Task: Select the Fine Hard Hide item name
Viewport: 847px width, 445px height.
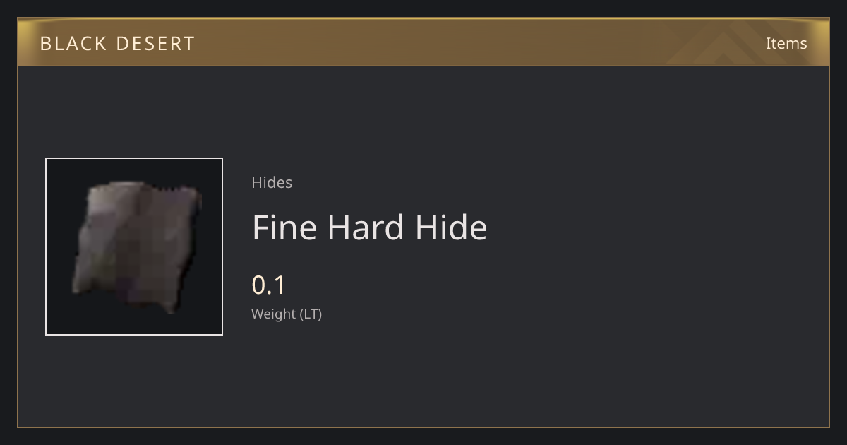Action: point(369,227)
